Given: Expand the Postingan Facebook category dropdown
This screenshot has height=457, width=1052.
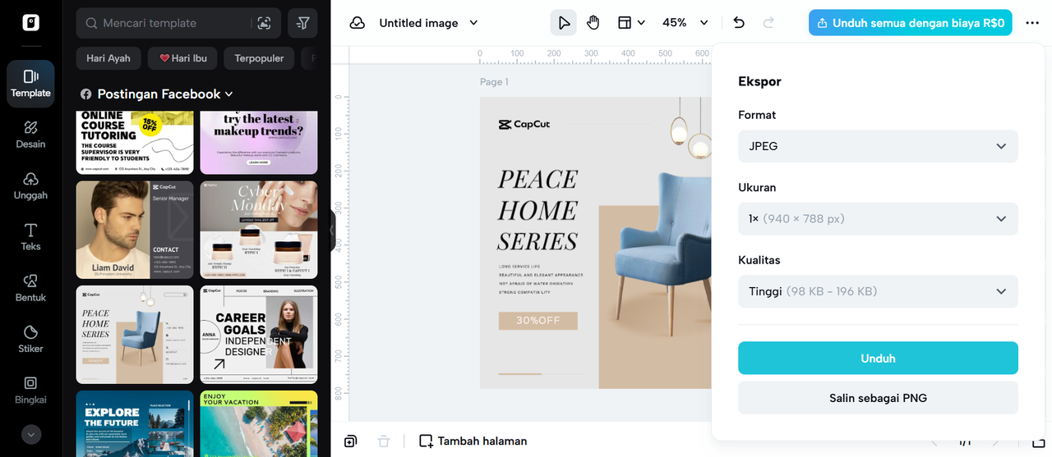Looking at the screenshot, I should [157, 94].
